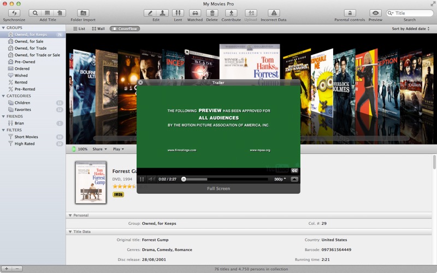Change trailer quality from 360p
This screenshot has width=437, height=273.
(280, 179)
